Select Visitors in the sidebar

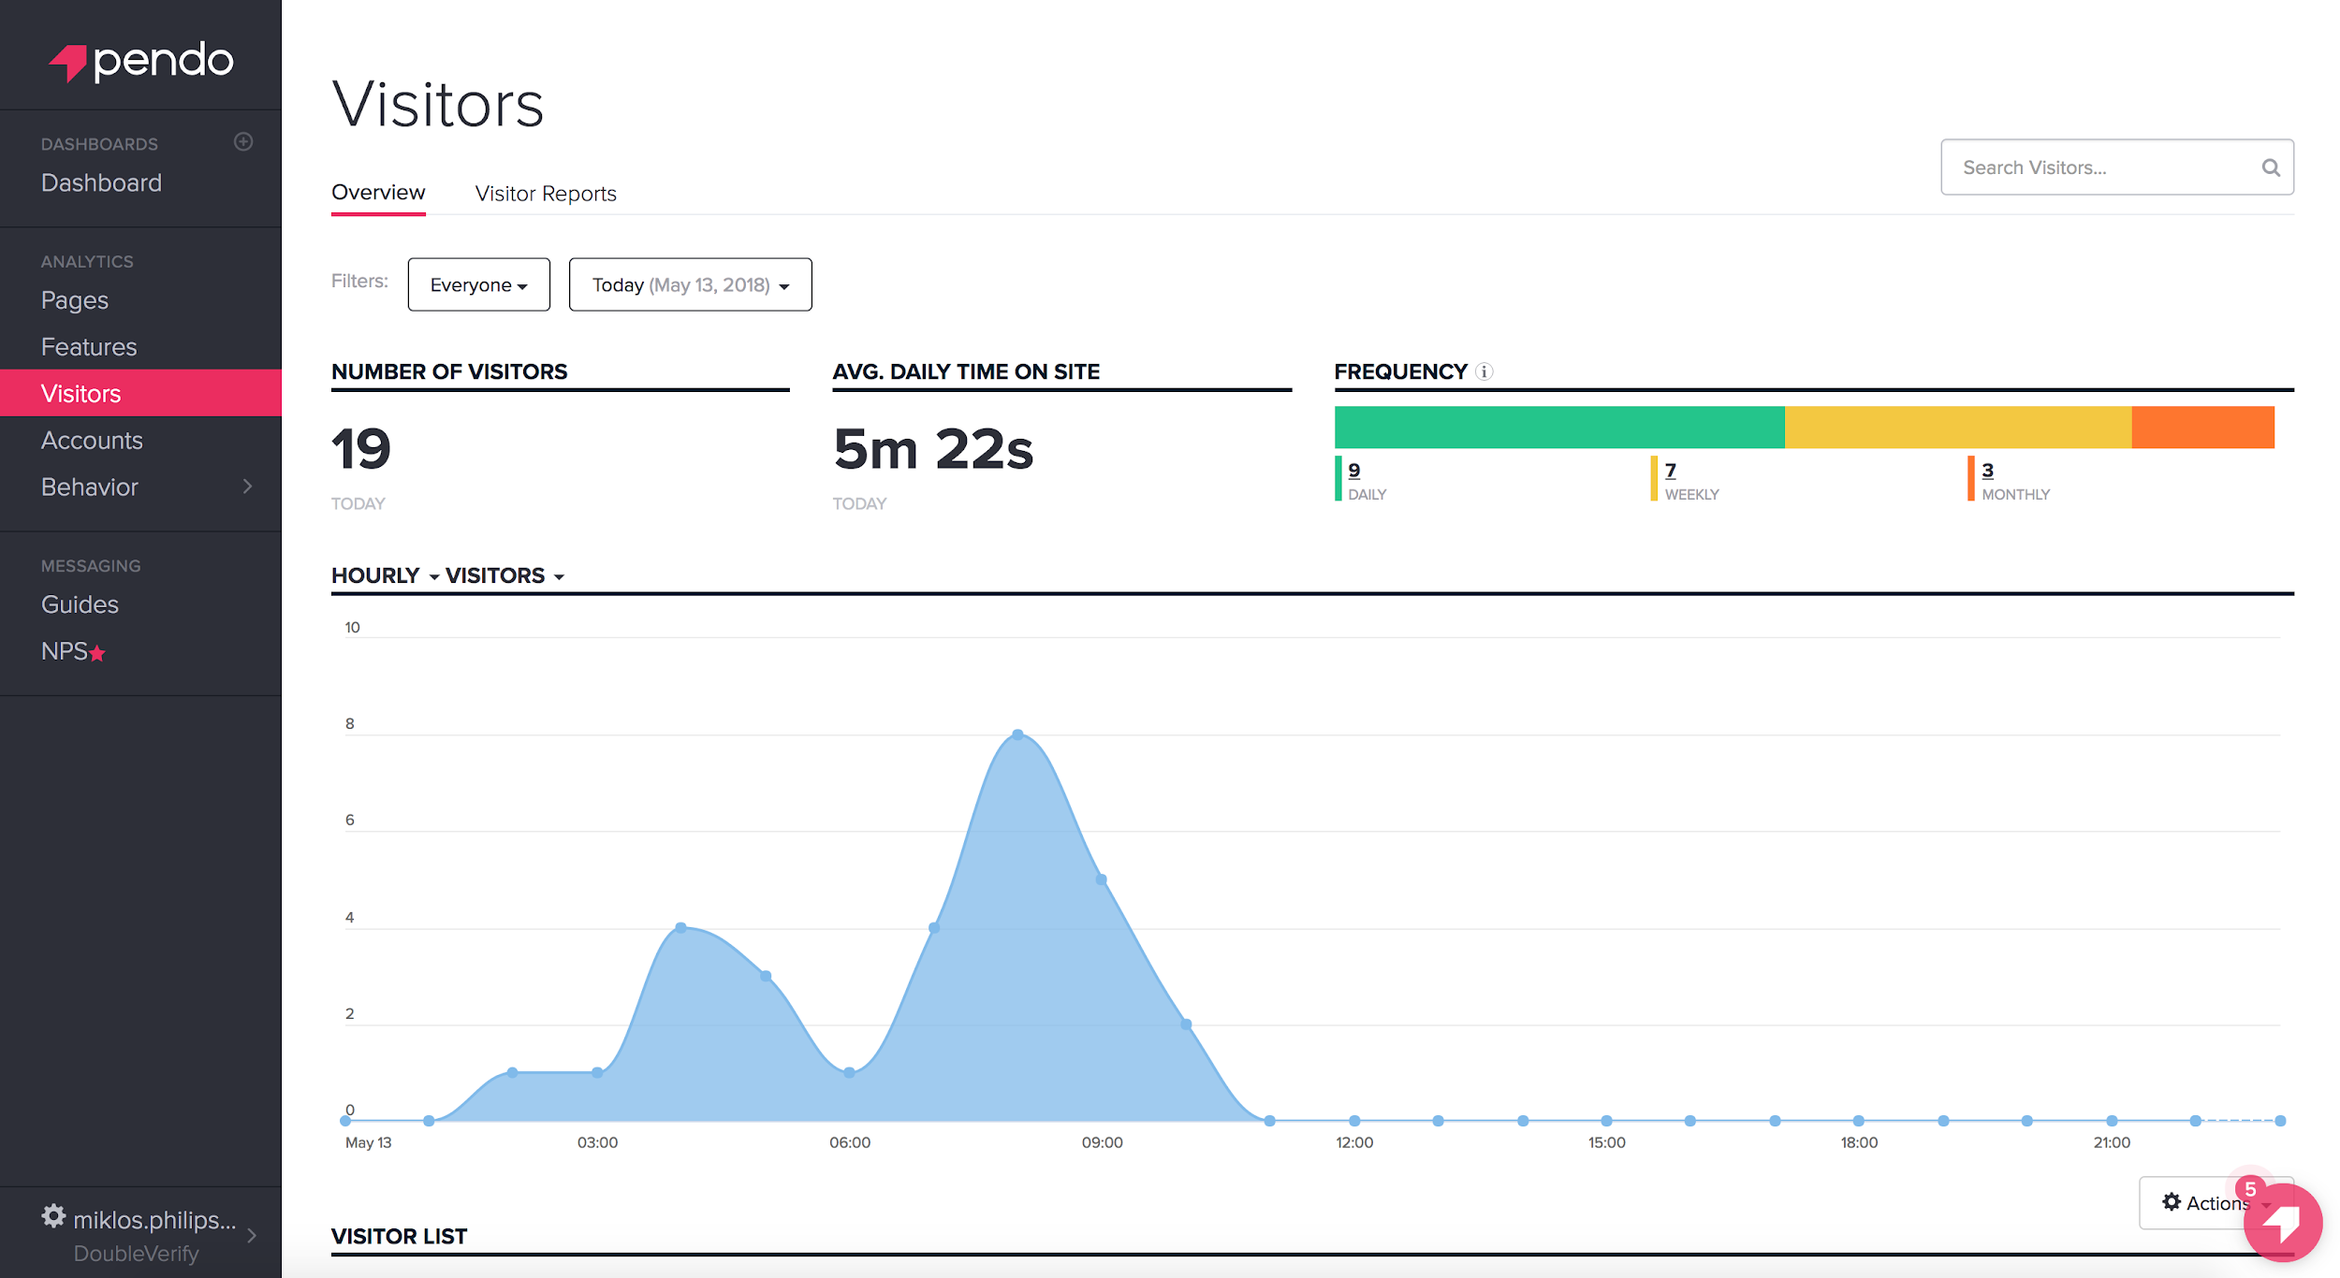pyautogui.click(x=140, y=393)
